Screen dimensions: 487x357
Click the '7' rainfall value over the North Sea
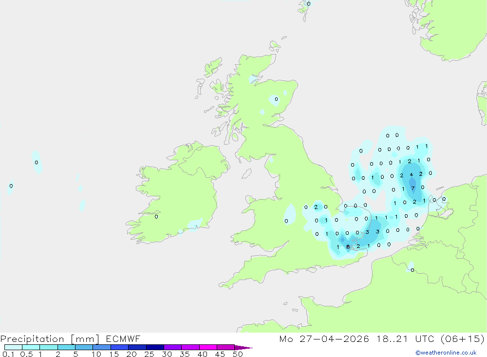(x=413, y=188)
